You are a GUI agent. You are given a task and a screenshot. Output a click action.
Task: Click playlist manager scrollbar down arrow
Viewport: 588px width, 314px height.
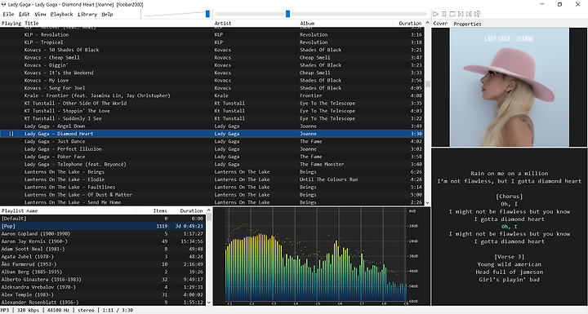coord(209,303)
